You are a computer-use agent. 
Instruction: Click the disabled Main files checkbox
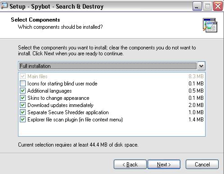click(x=22, y=76)
